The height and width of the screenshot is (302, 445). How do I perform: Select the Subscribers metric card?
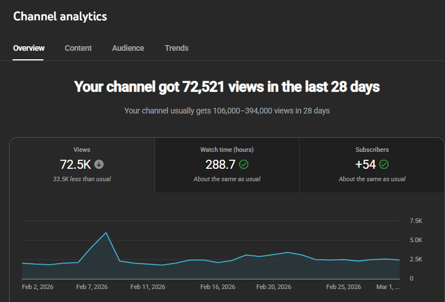[x=371, y=165]
